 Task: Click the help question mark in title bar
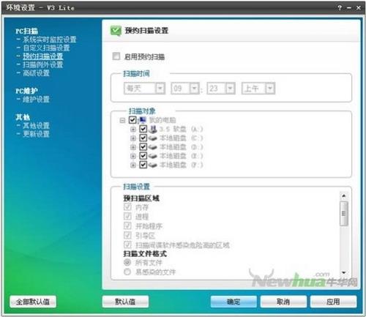340,8
